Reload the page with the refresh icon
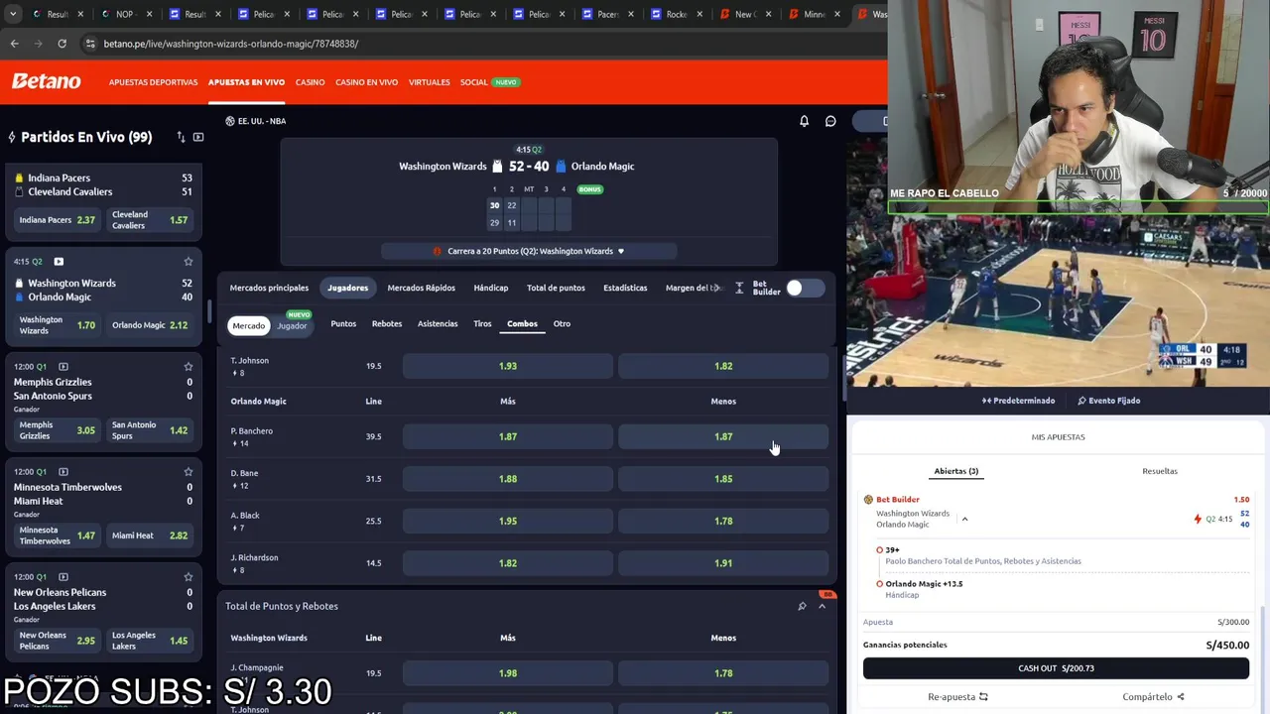Image resolution: width=1270 pixels, height=714 pixels. click(x=62, y=44)
